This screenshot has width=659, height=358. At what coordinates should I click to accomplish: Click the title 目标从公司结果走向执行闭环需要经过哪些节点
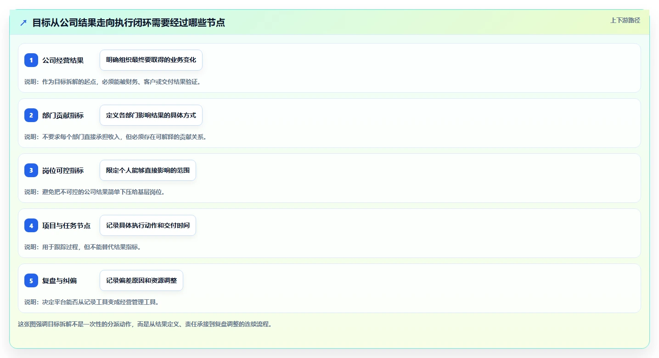129,22
